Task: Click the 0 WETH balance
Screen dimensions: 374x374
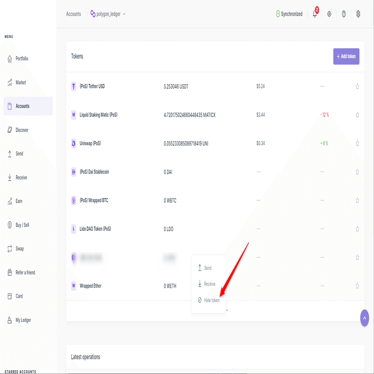Action: click(170, 286)
